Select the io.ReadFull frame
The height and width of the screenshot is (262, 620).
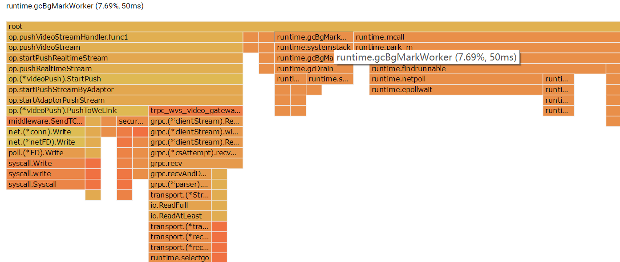180,206
